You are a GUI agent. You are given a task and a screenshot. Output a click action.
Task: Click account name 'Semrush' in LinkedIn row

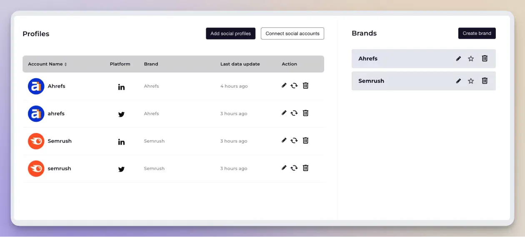[x=60, y=141]
